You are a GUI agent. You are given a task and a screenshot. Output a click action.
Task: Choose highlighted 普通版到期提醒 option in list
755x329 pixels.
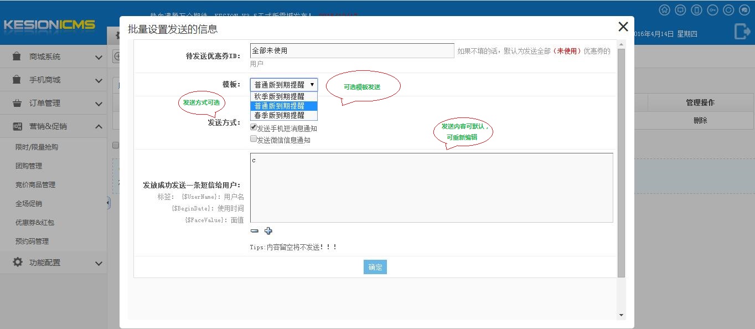click(x=284, y=106)
